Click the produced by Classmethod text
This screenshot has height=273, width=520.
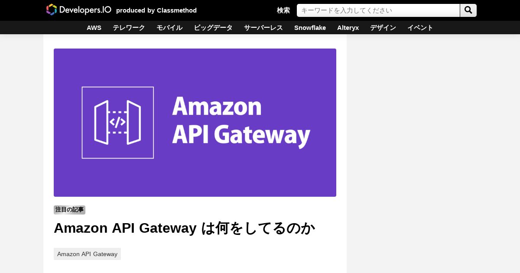click(x=156, y=10)
